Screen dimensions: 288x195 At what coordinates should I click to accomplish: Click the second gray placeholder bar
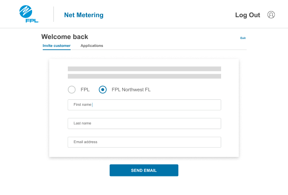point(144,76)
